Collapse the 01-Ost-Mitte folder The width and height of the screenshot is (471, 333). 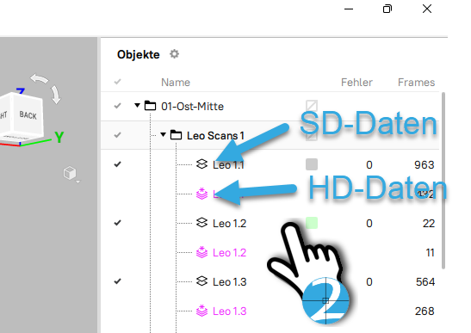point(137,105)
